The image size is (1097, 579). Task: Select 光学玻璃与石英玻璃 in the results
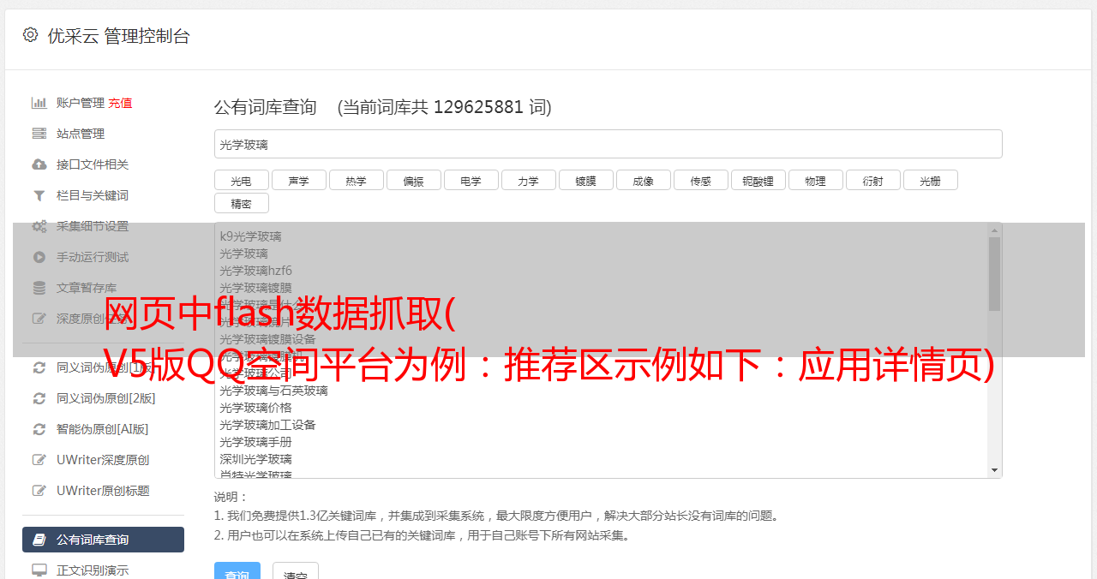273,391
